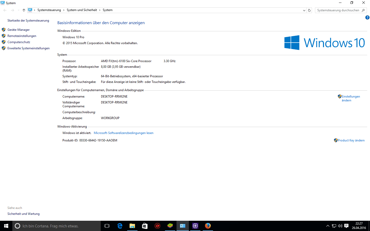Go up one level with up arrow
The height and width of the screenshot is (231, 370).
click(x=24, y=10)
